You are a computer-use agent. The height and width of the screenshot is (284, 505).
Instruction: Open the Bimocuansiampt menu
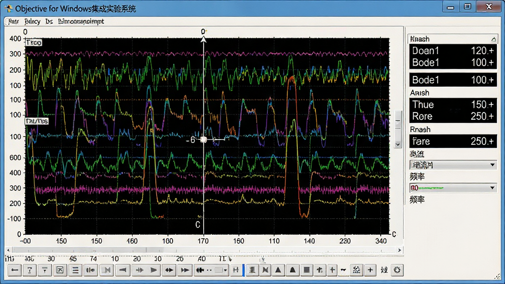click(81, 22)
